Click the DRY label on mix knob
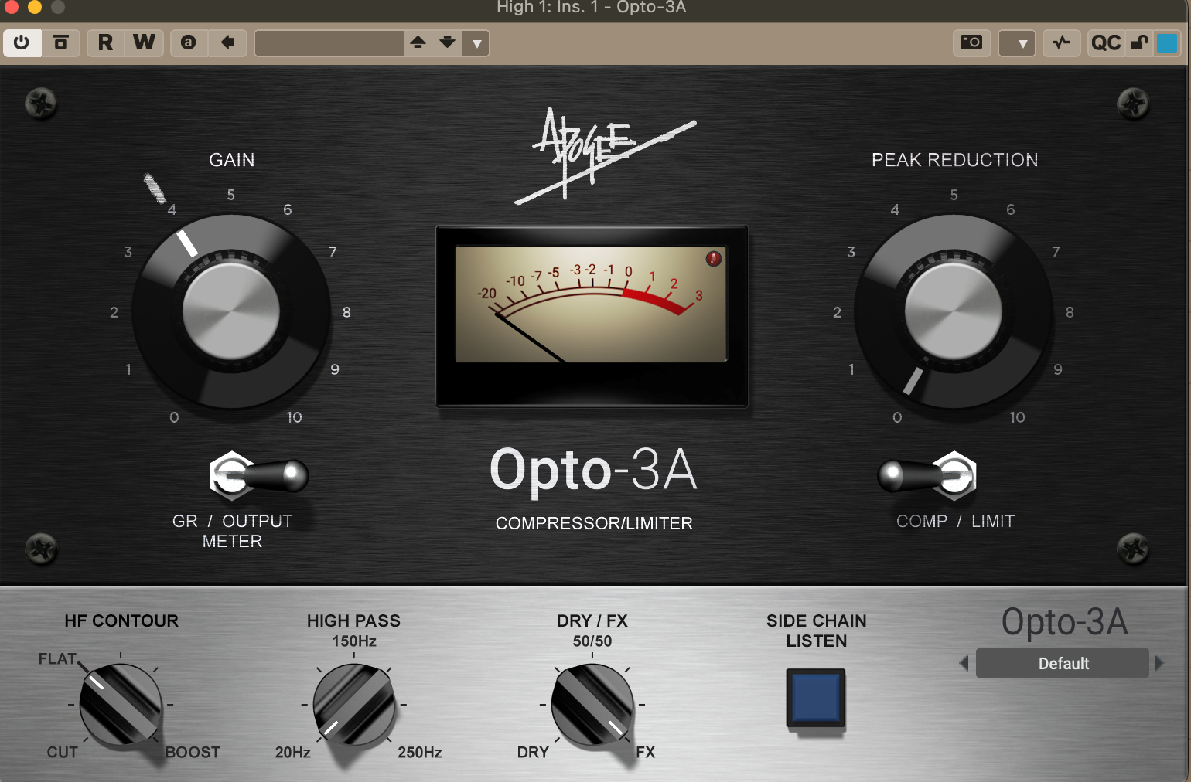 (x=533, y=752)
